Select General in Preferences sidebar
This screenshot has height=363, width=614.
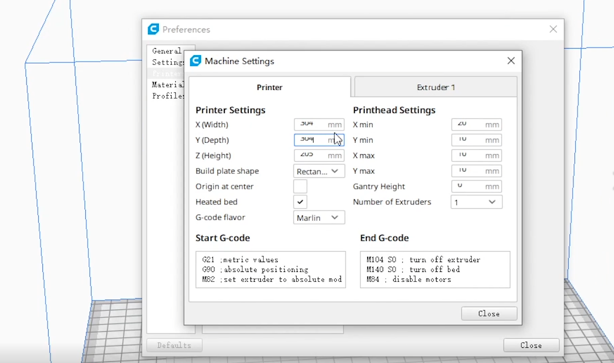point(166,51)
